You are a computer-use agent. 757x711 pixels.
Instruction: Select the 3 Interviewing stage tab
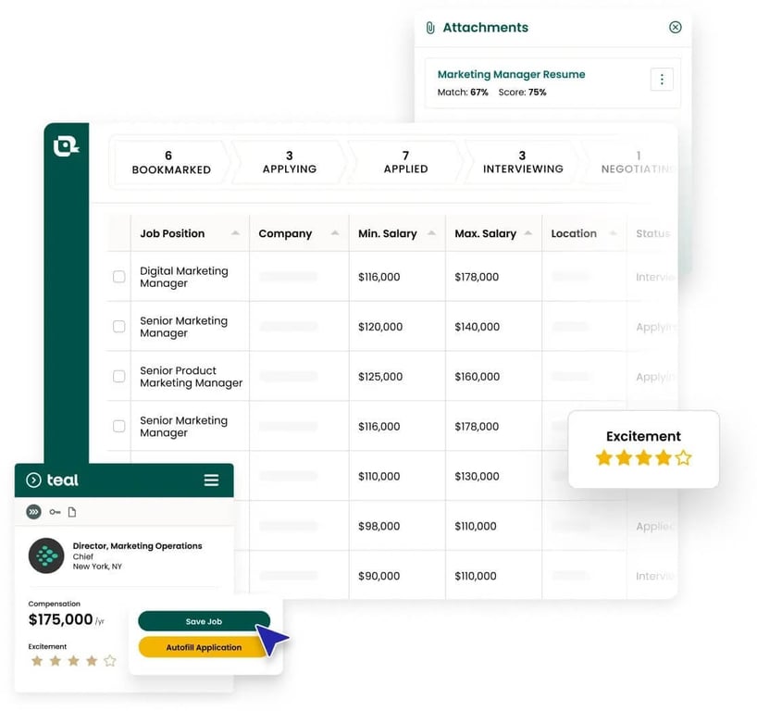click(522, 162)
